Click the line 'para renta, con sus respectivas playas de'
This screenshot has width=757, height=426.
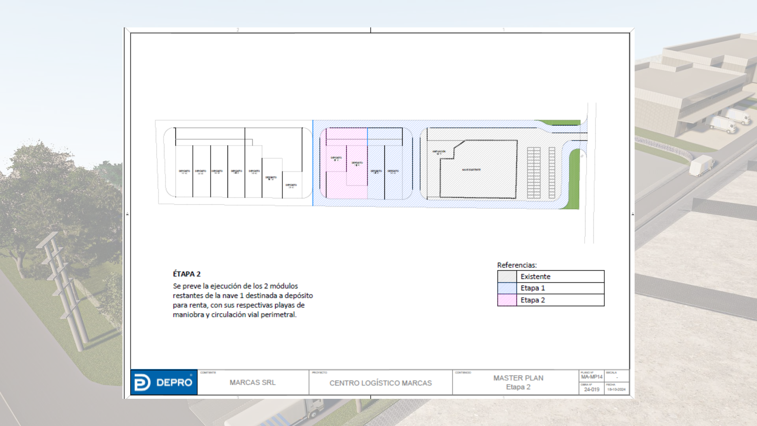click(239, 305)
